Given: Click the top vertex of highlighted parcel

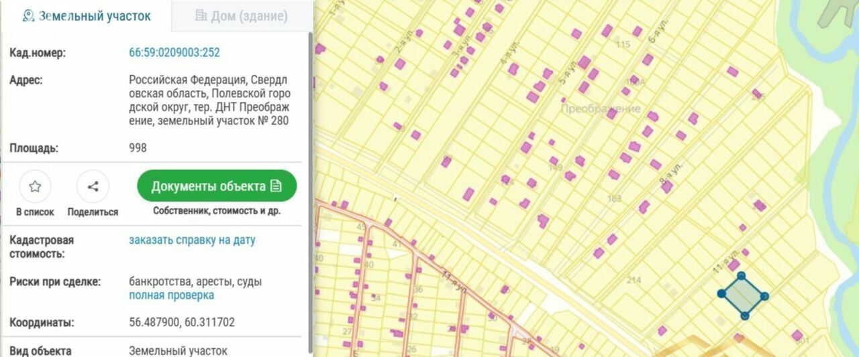Looking at the screenshot, I should 742,275.
